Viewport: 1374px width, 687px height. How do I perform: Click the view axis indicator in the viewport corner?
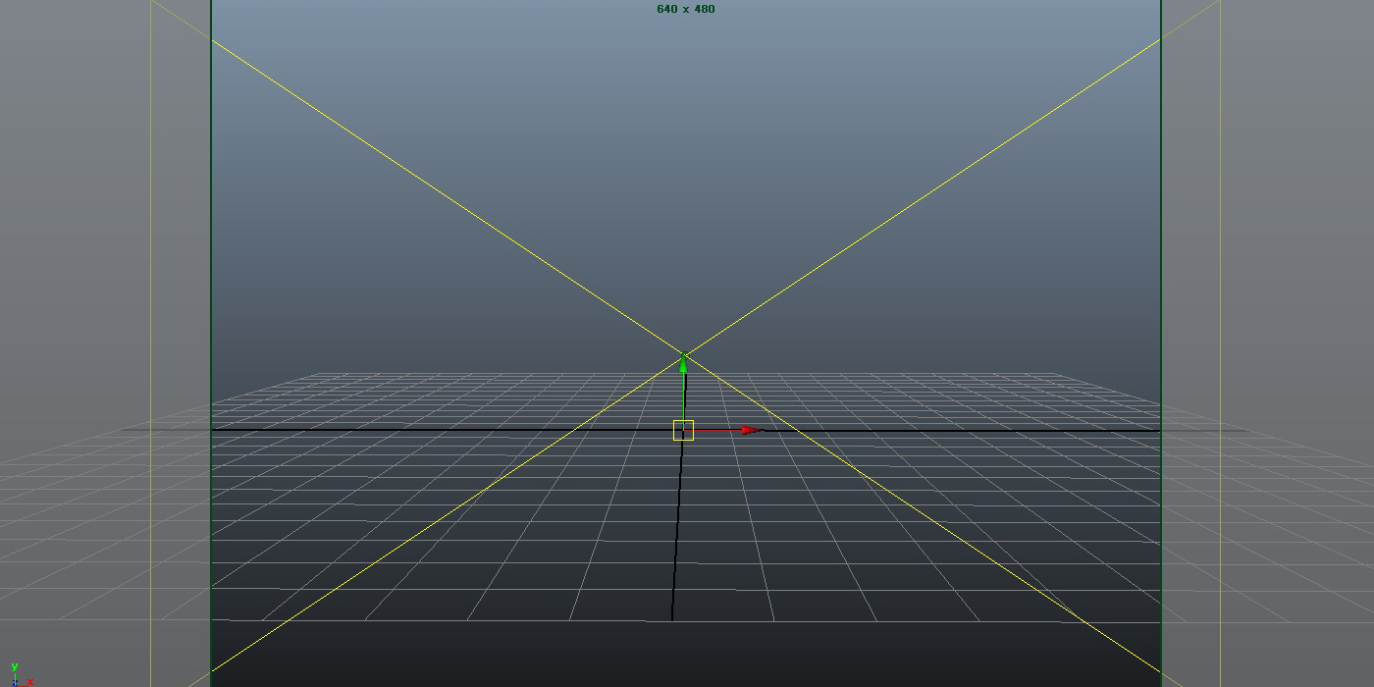point(20,674)
